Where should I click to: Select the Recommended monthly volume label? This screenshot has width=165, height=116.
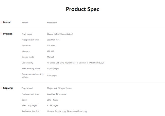32,75
